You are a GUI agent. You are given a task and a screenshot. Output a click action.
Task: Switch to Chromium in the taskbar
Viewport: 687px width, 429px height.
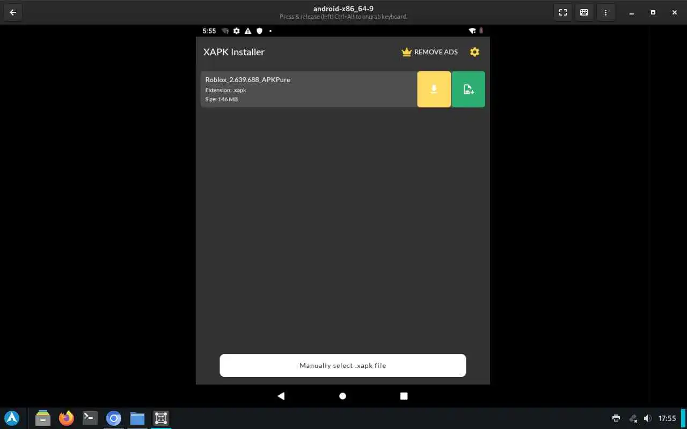pos(114,418)
